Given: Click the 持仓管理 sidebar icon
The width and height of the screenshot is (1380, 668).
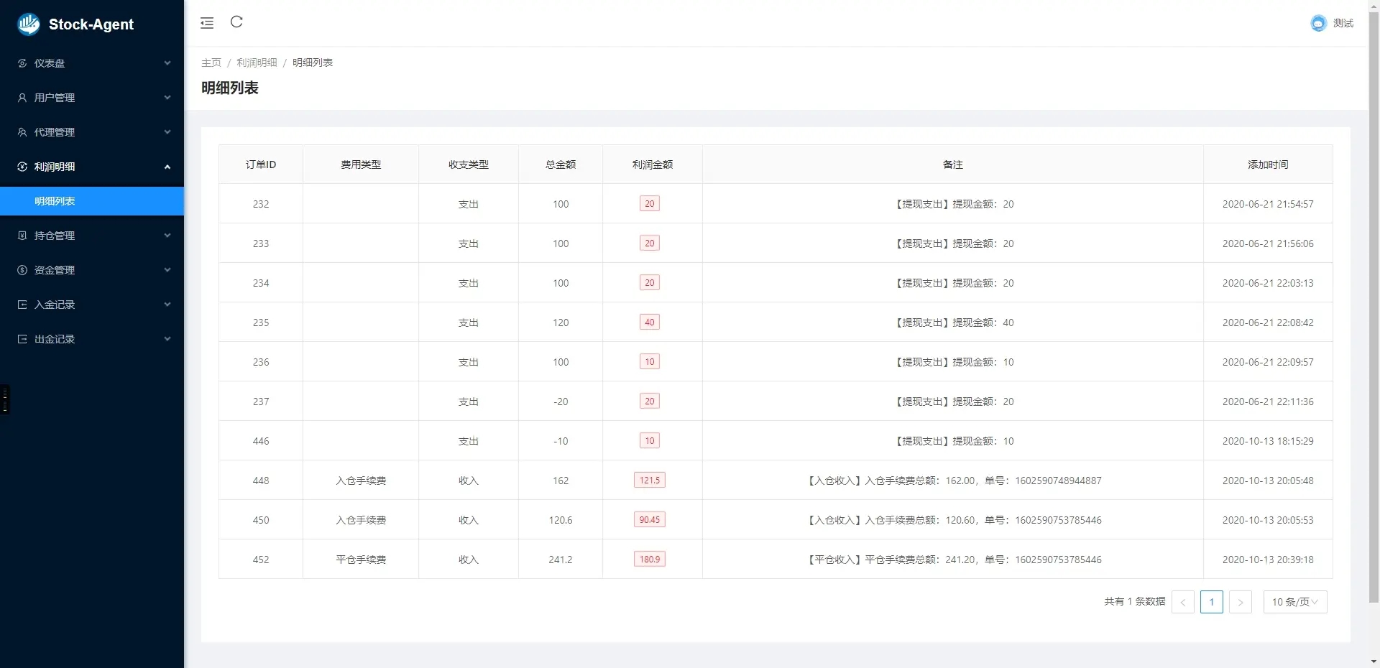Looking at the screenshot, I should [22, 236].
